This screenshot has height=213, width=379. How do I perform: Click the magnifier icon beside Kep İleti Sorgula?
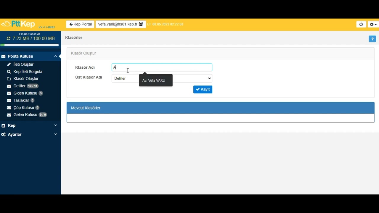(x=9, y=72)
